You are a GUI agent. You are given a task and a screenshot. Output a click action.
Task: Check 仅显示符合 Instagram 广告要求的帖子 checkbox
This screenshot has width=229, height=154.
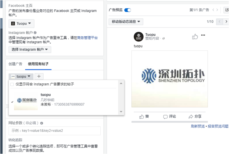(12, 84)
